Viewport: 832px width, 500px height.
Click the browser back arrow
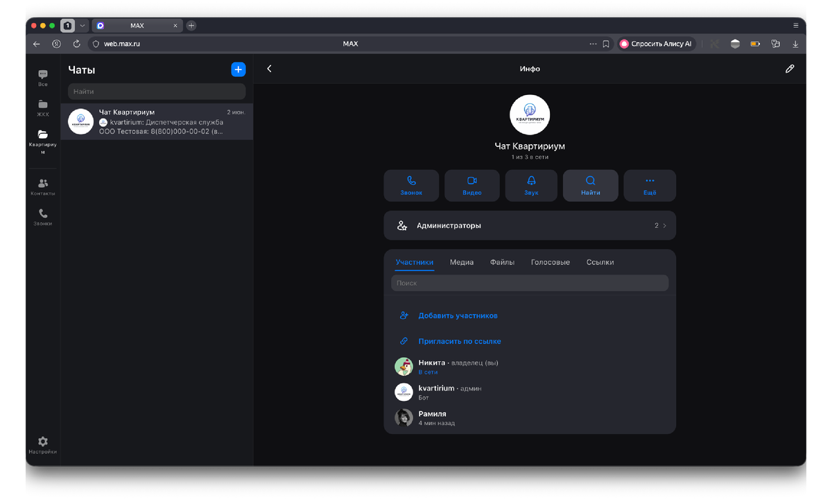(x=37, y=44)
